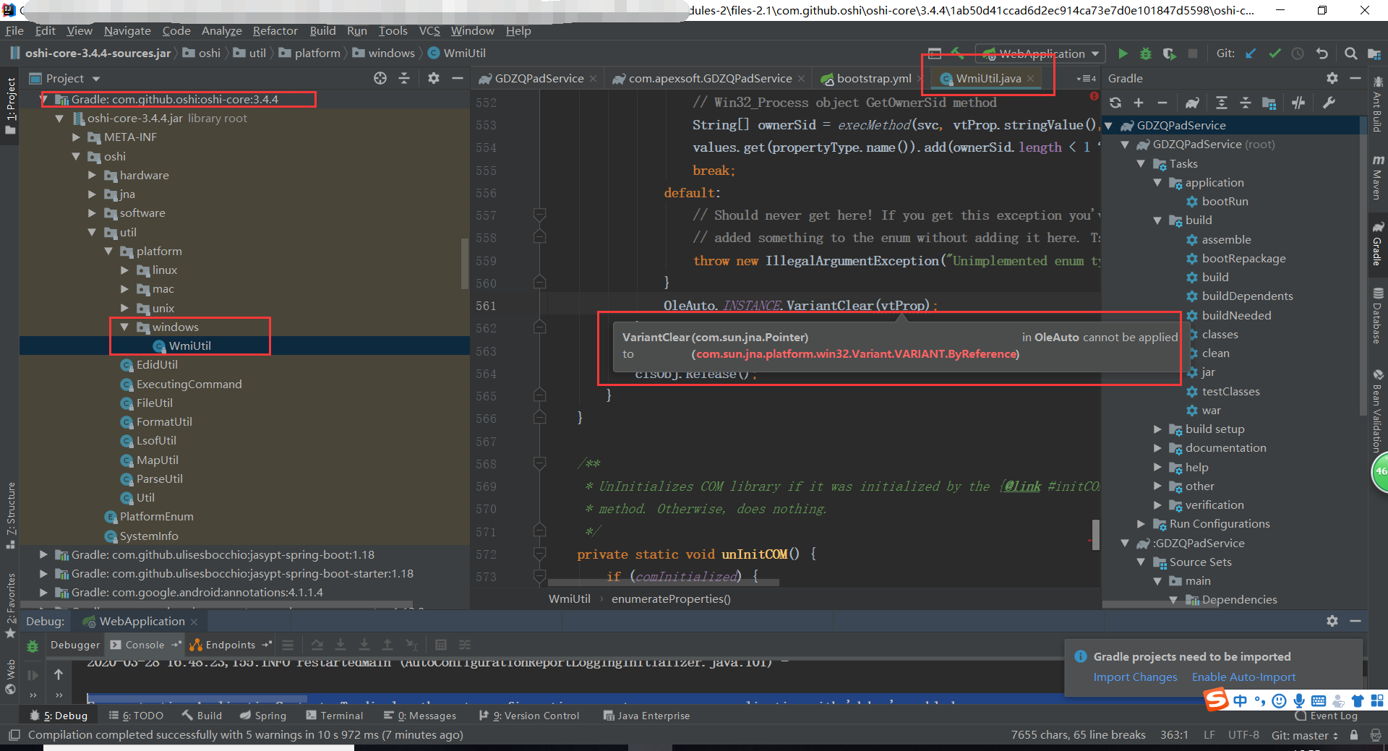Select the WmiUtil class in tree

(x=189, y=346)
